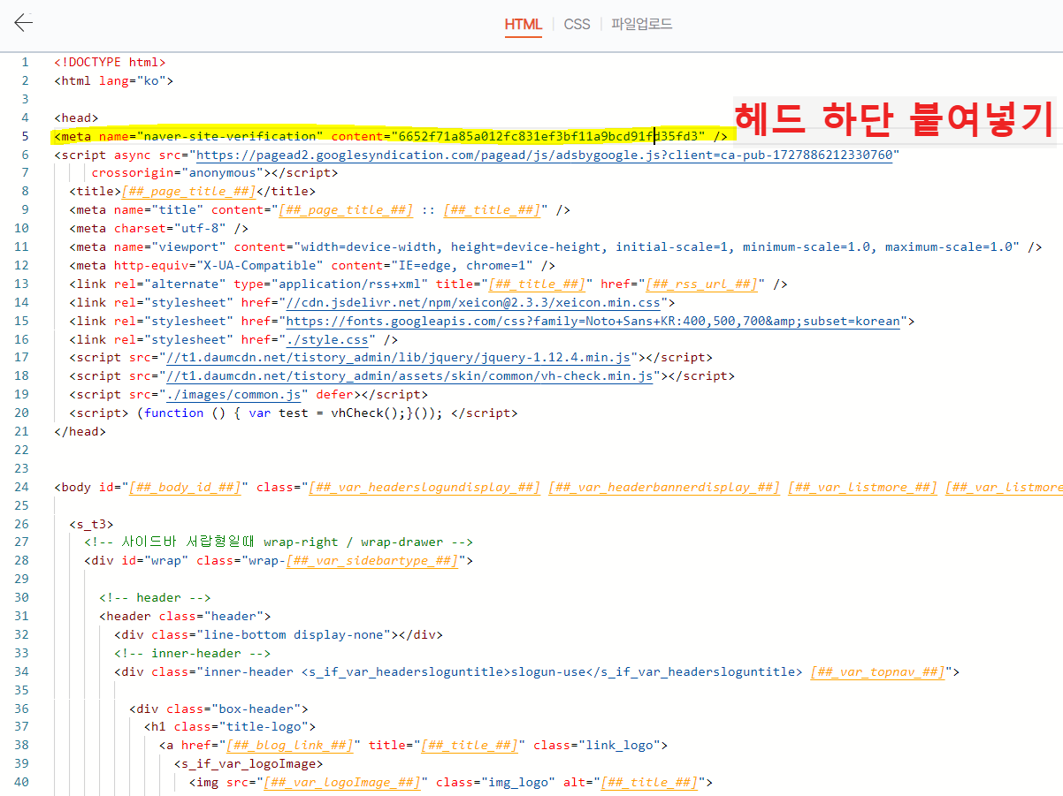Image resolution: width=1063 pixels, height=796 pixels.
Task: Click the [##_blog_link_##] placeholder on line 38
Action: (x=290, y=747)
